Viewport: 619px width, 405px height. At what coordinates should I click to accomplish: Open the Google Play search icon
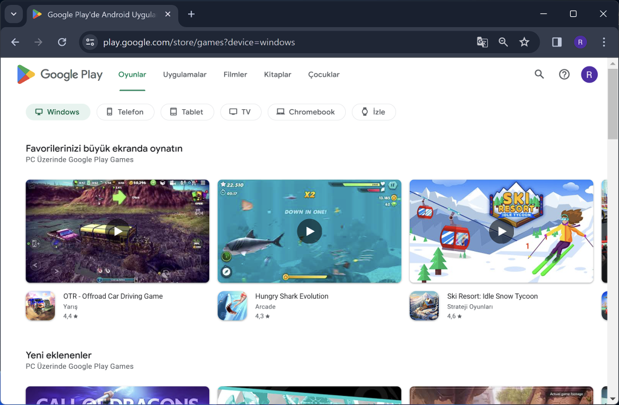click(x=539, y=74)
